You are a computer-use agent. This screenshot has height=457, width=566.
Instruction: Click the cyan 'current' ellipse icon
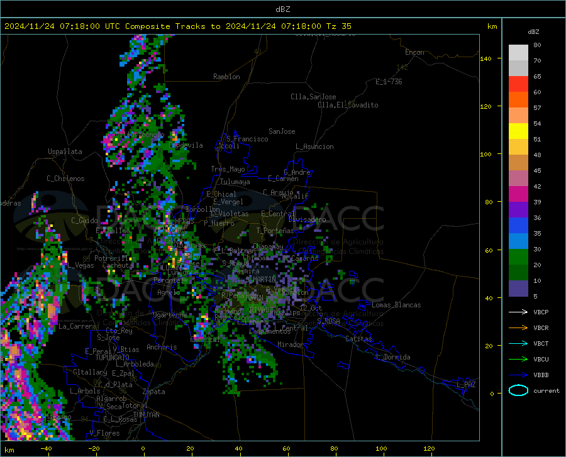click(518, 390)
